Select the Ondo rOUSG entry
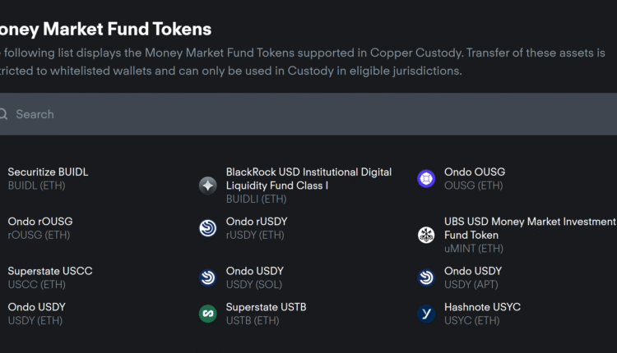The width and height of the screenshot is (617, 353). (x=40, y=222)
